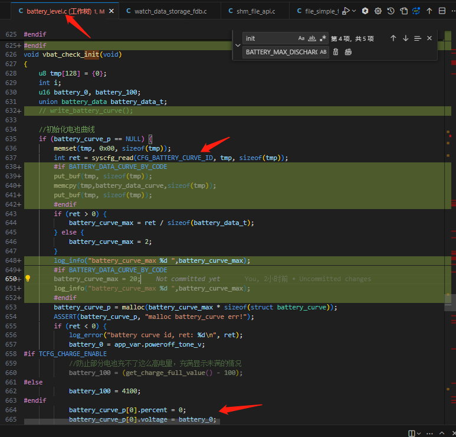The image size is (456, 437).
Task: Click the //初始化电池曲线 comment on line 634
Action: 67,129
